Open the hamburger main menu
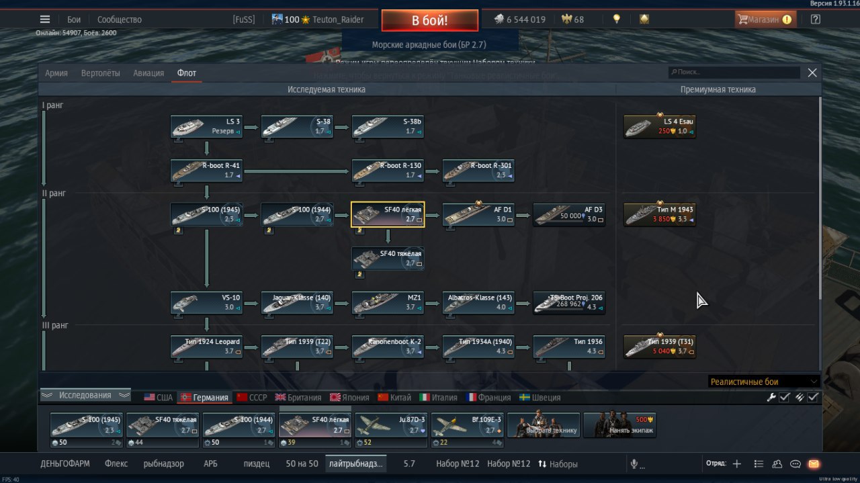 (x=45, y=19)
